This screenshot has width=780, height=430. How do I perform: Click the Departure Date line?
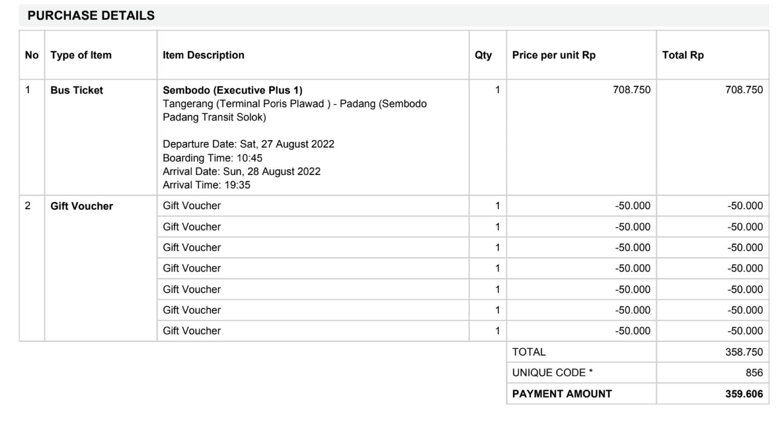(x=248, y=144)
